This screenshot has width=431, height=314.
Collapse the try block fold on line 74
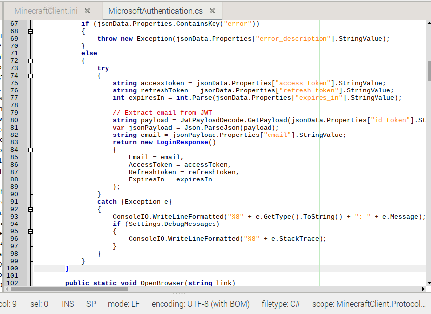coord(30,75)
